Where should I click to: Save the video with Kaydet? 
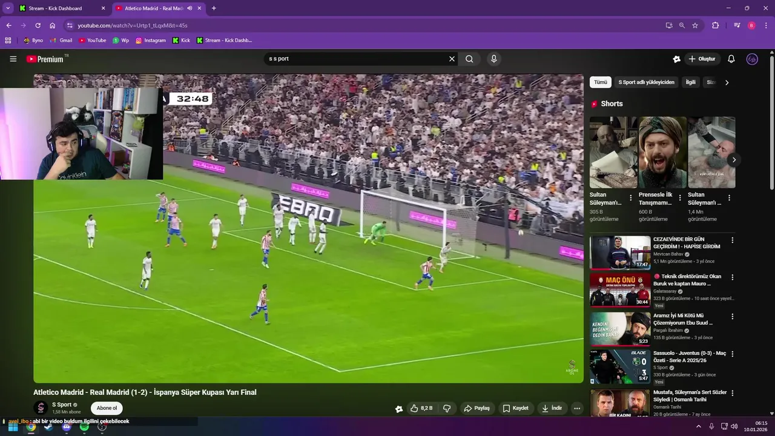point(515,408)
